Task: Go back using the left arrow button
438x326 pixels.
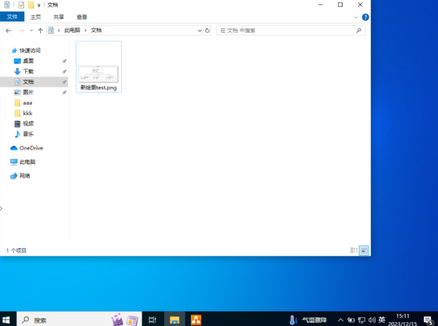Action: tap(8, 30)
